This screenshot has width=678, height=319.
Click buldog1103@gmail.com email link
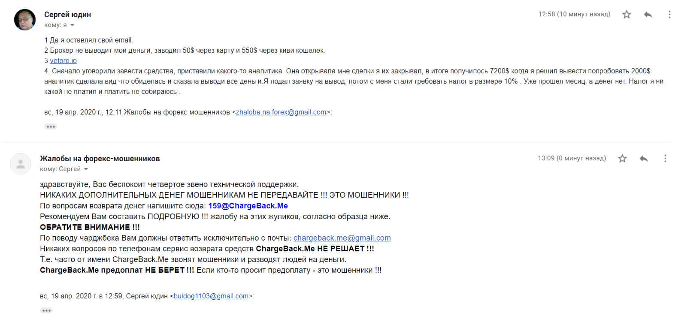[x=211, y=296]
